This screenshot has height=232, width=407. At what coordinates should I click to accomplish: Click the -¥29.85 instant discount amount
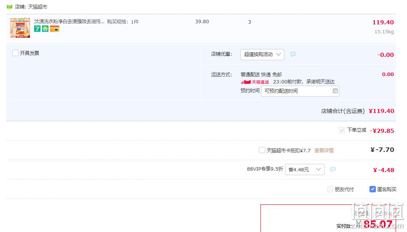[382, 131]
